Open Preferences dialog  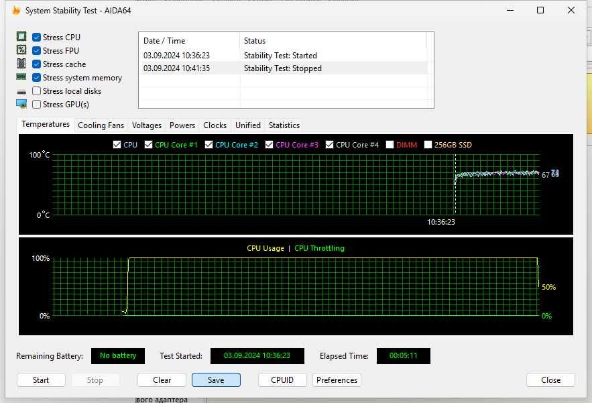pyautogui.click(x=337, y=380)
